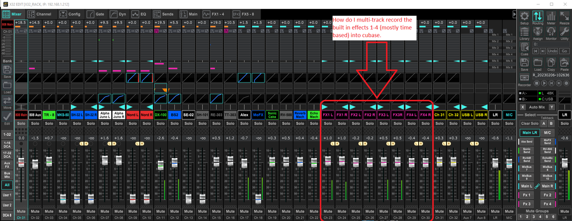Mute channel Ch 01

21,211
